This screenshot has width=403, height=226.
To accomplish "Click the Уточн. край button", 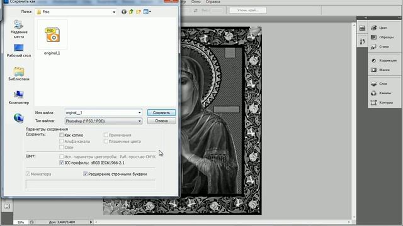I will pyautogui.click(x=247, y=10).
